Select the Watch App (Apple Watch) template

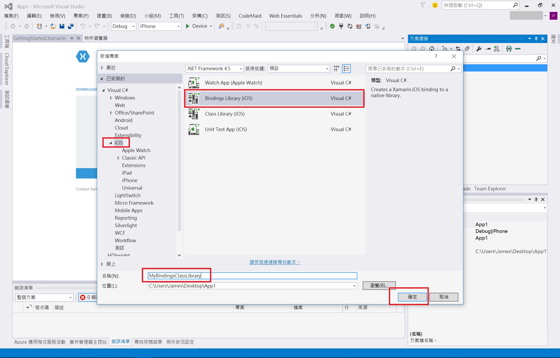274,83
